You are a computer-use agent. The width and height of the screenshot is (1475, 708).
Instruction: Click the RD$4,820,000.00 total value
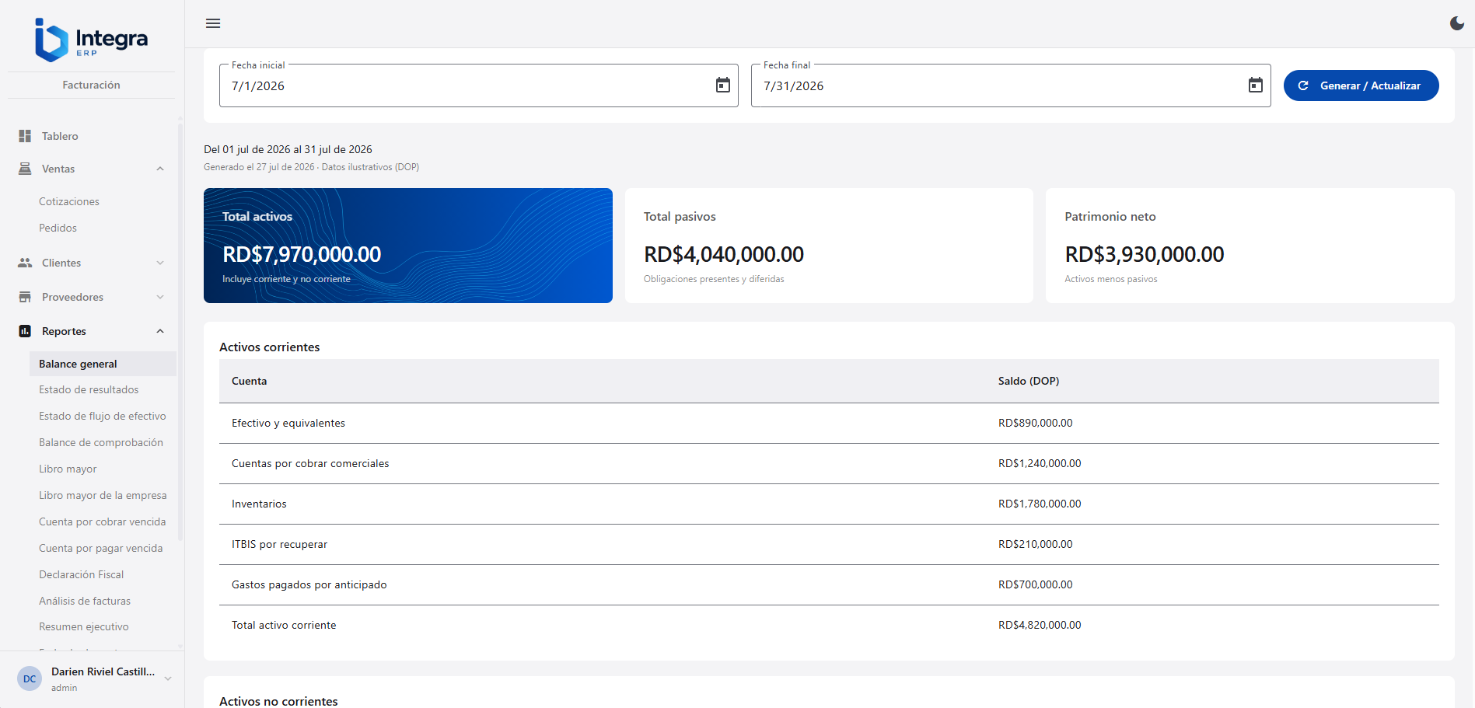click(x=1040, y=625)
